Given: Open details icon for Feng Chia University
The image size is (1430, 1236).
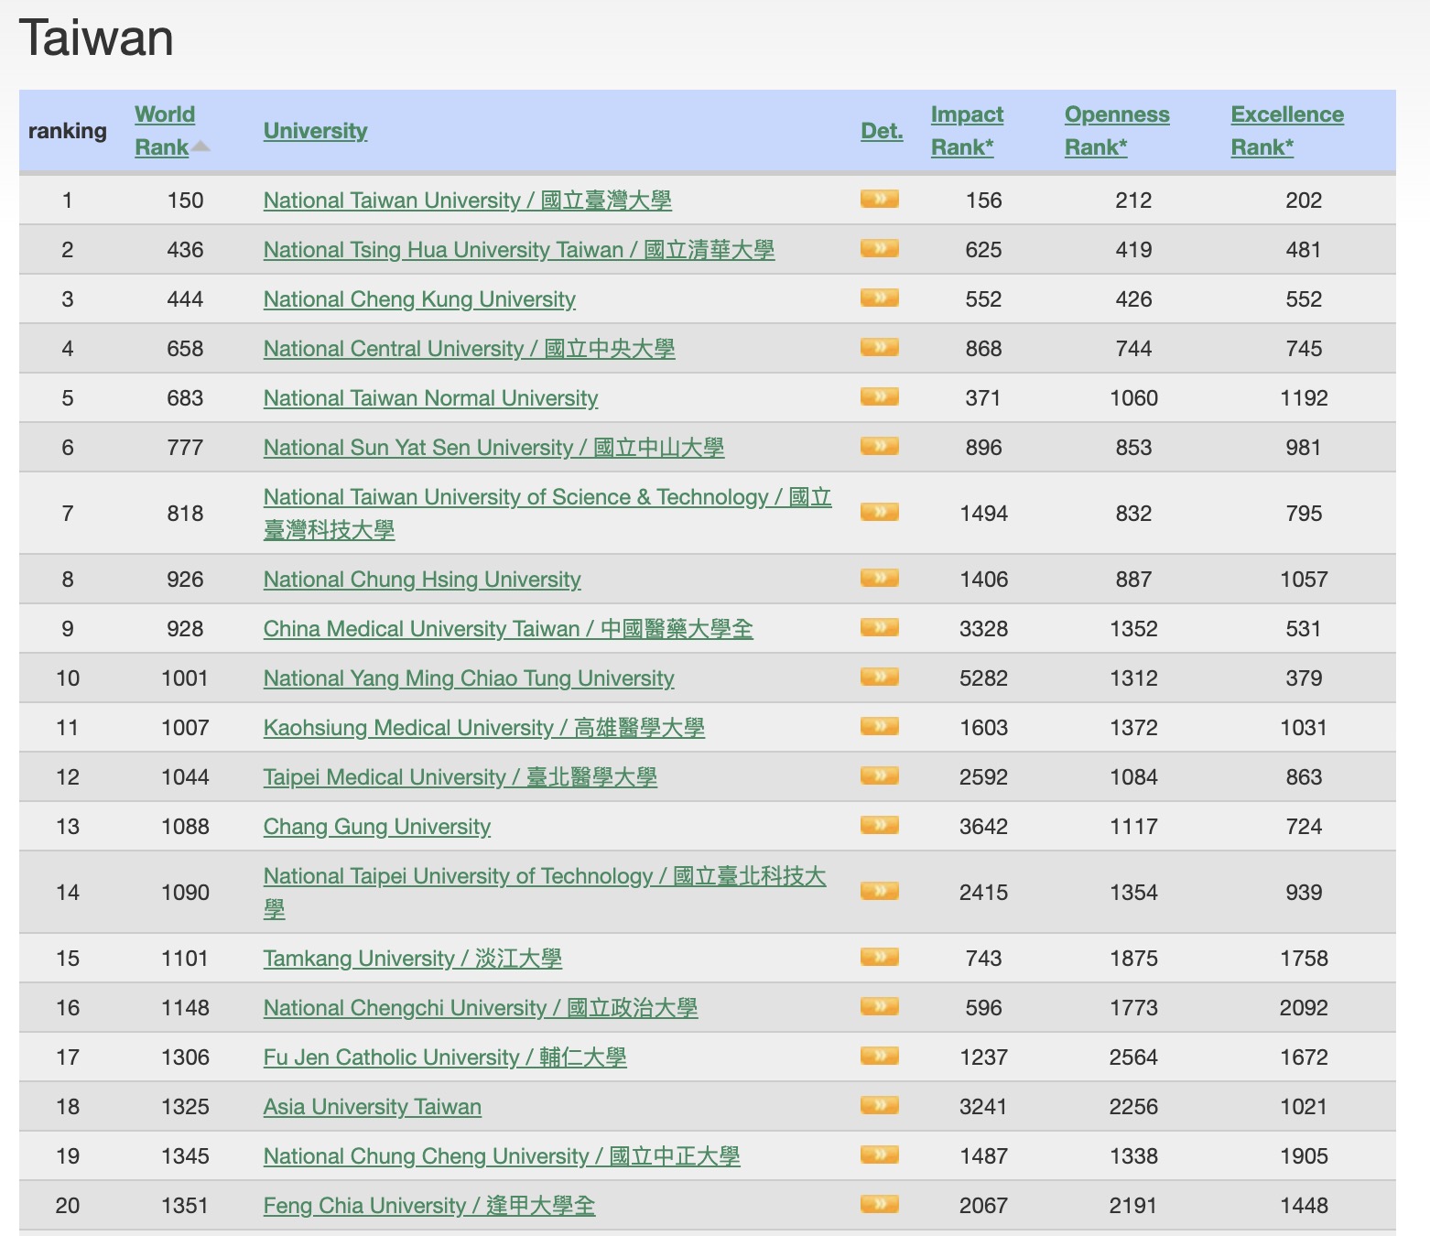Looking at the screenshot, I should [x=879, y=1204].
